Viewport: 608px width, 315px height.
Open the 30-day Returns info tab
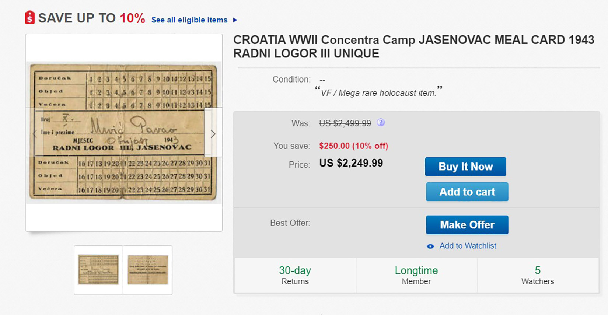(295, 275)
